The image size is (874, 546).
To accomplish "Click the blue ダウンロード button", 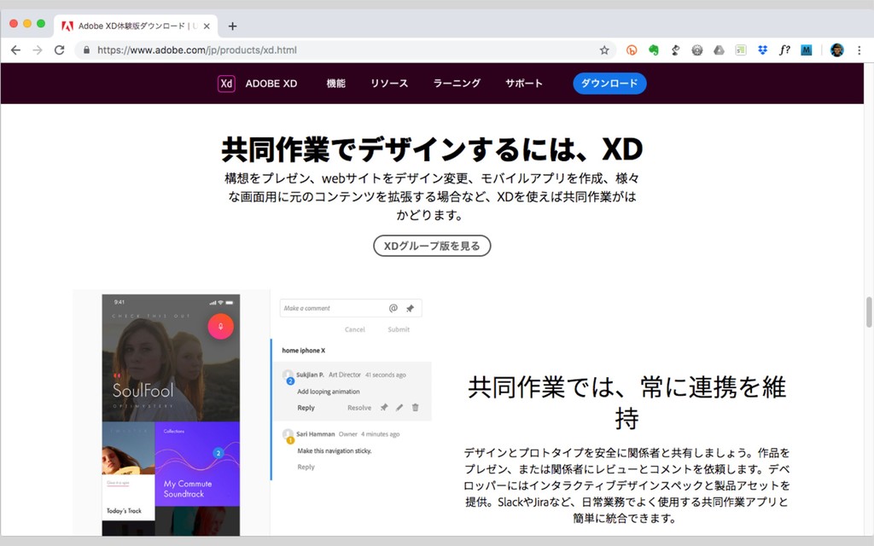I will pos(609,84).
